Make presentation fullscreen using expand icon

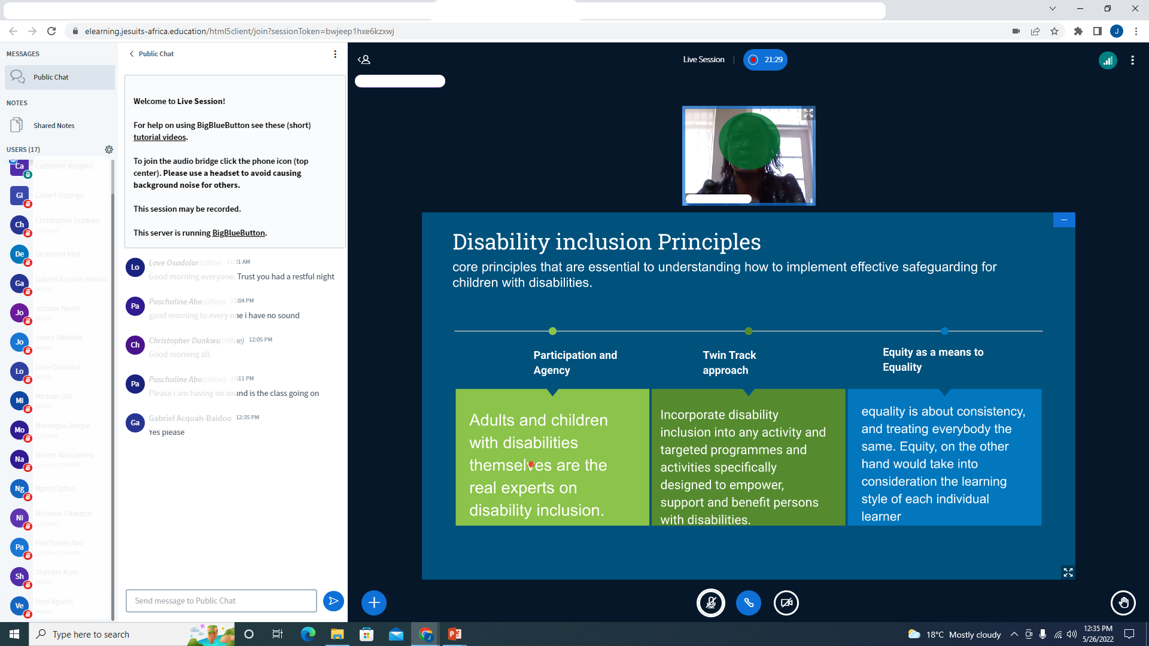click(1068, 572)
